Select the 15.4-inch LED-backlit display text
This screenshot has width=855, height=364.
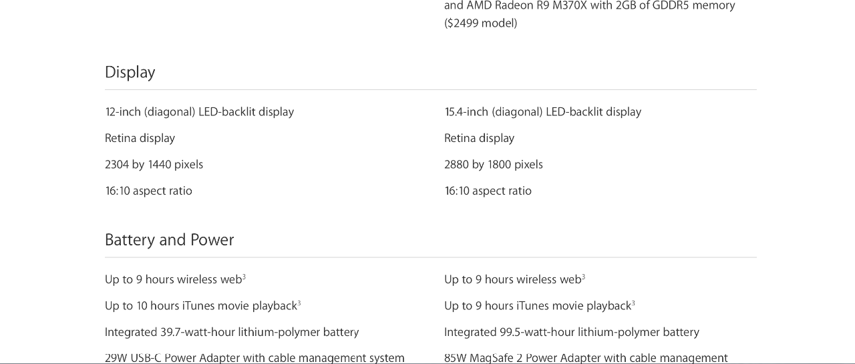point(543,112)
